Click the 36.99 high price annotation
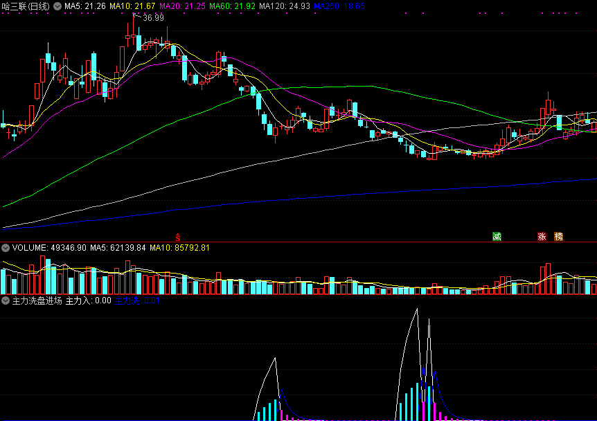 point(154,18)
